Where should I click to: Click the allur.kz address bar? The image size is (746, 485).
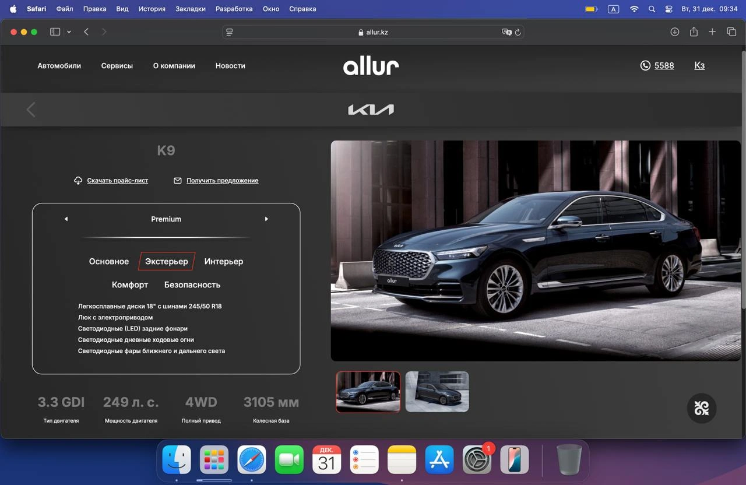(373, 32)
